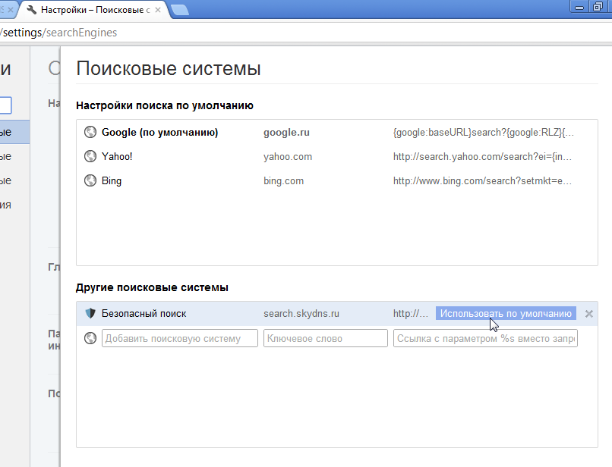This screenshot has height=467, width=612.
Task: Select the Yahoo! engine name
Action: click(x=117, y=156)
